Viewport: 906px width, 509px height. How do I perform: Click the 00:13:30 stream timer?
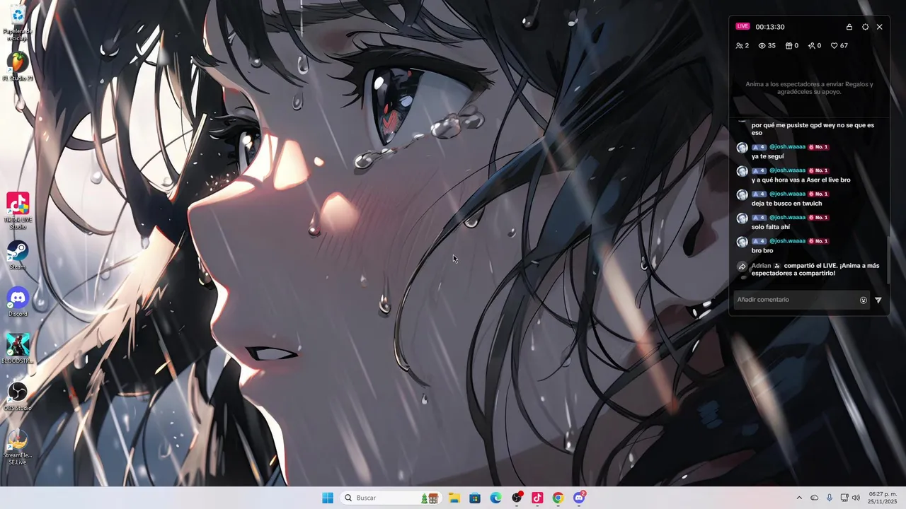[769, 27]
